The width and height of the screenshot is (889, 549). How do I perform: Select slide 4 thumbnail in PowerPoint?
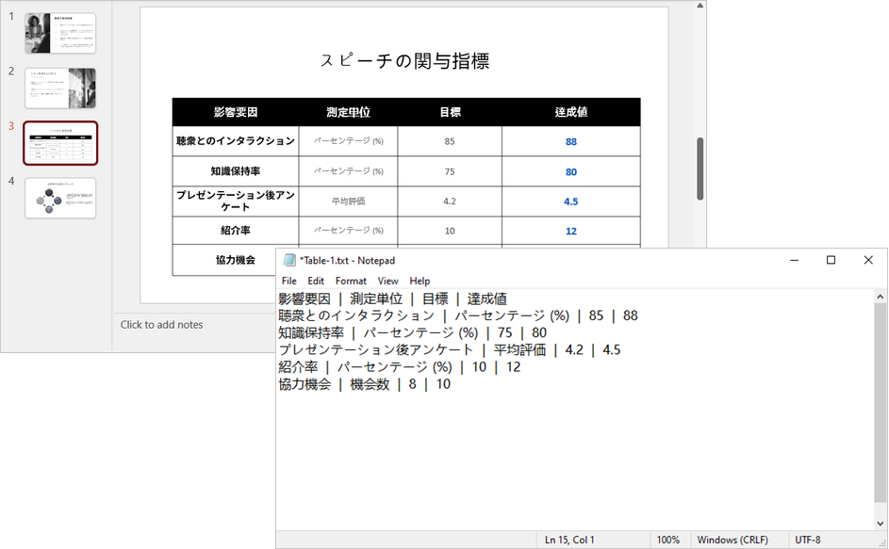pos(60,199)
